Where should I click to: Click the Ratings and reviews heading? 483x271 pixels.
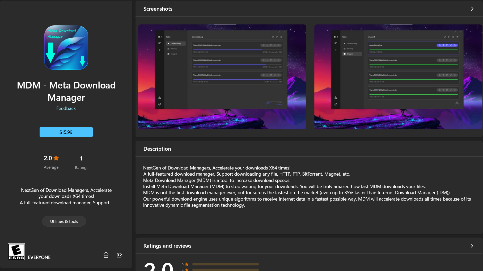[167, 246]
